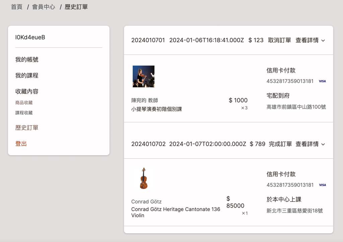Open 課程收藏 sub-item
The width and height of the screenshot is (343, 242).
tap(24, 113)
